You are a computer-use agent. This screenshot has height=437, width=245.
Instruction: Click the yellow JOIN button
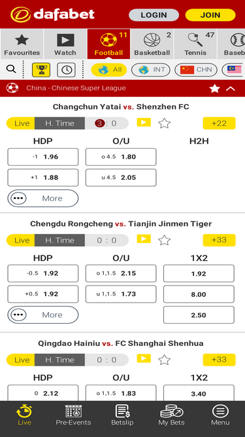tap(210, 15)
